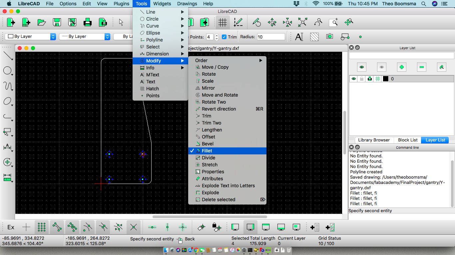Activate the Text tool icon

[x=299, y=37]
